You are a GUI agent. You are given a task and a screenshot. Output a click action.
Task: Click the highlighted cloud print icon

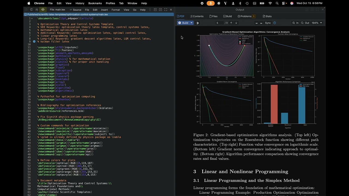pyautogui.click(x=43, y=10)
